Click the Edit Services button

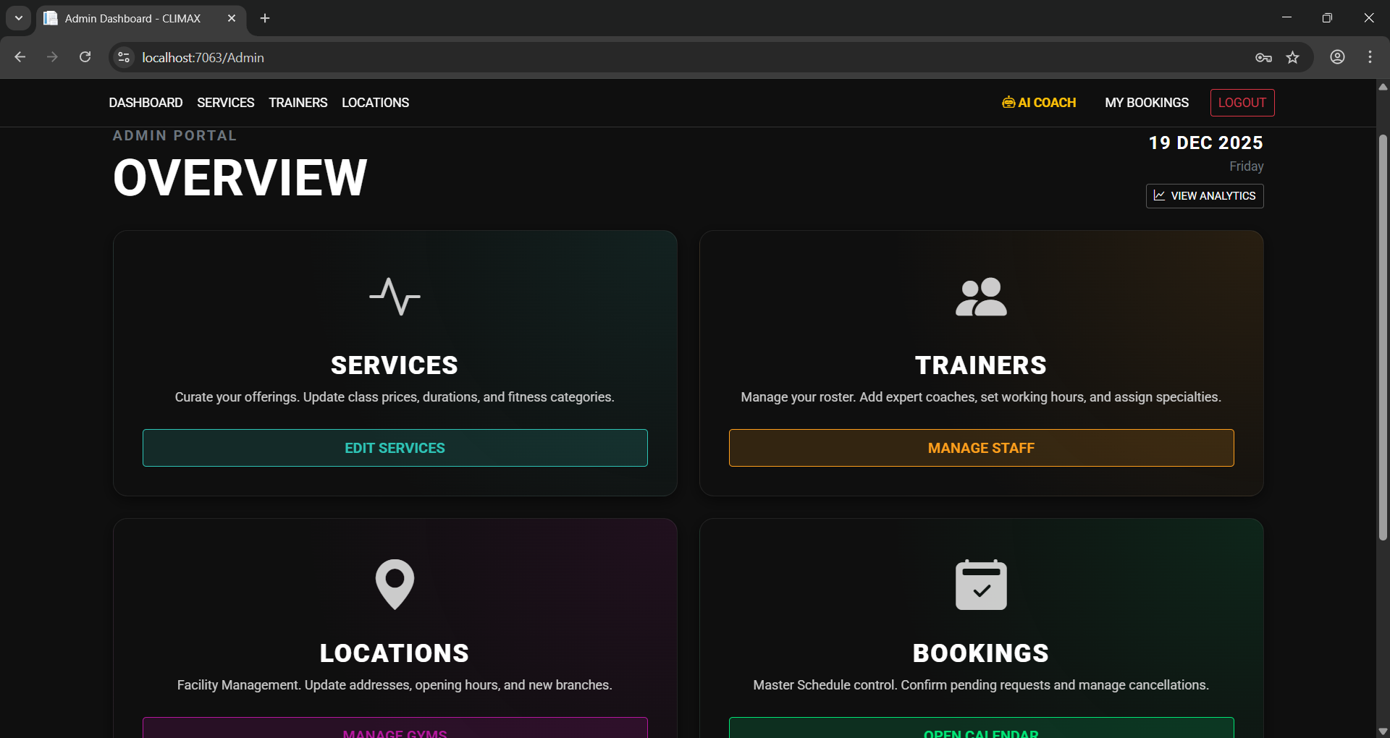(x=395, y=448)
